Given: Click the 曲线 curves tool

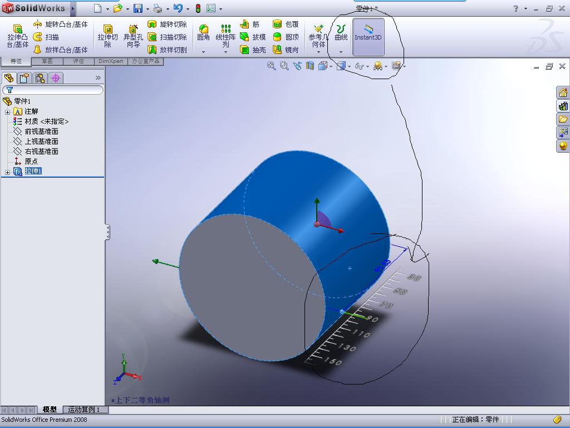Looking at the screenshot, I should (341, 32).
